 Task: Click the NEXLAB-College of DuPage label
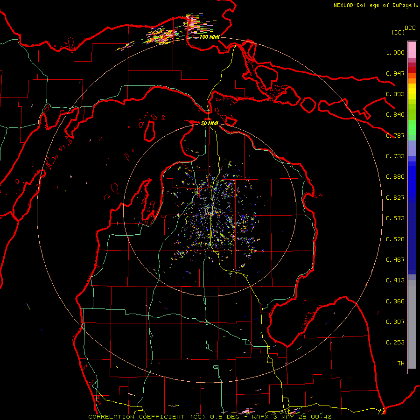pyautogui.click(x=375, y=5)
